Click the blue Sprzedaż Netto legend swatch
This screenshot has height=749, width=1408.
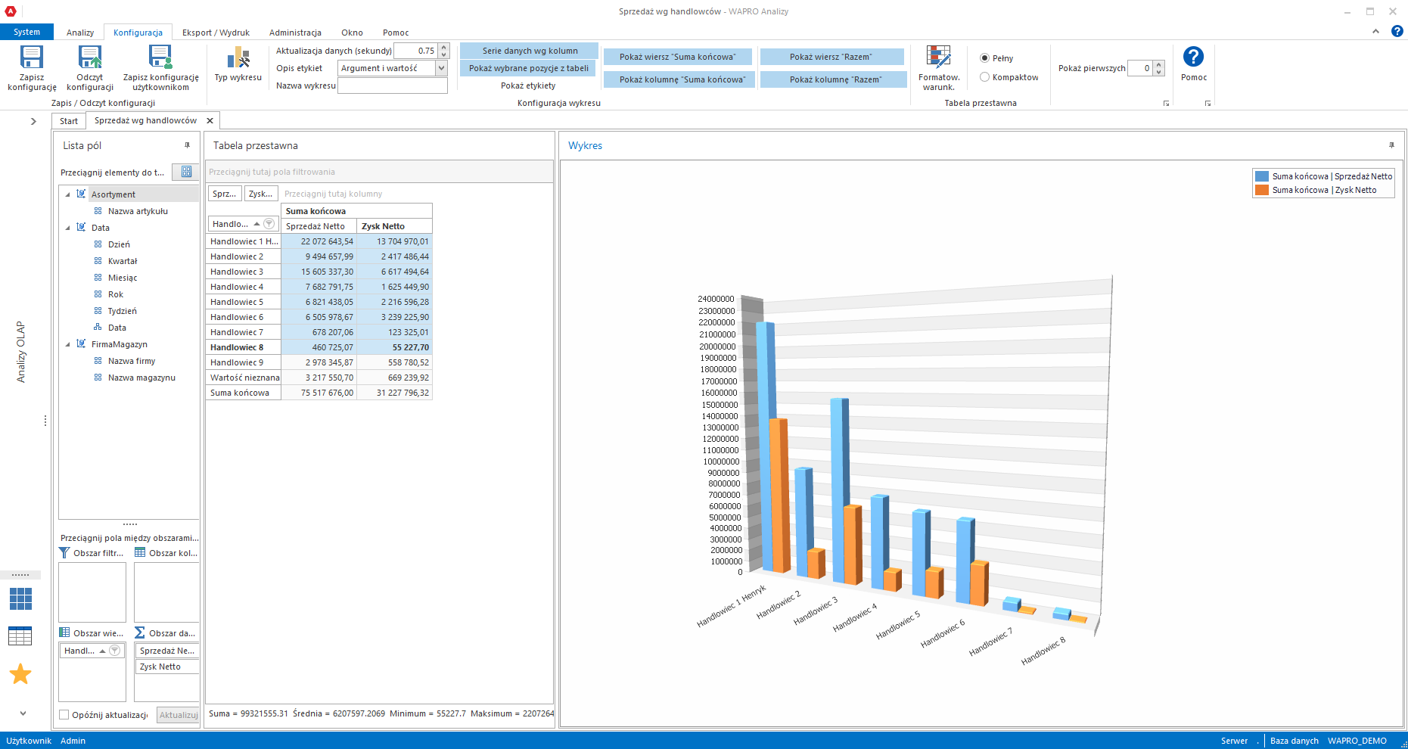(1261, 176)
